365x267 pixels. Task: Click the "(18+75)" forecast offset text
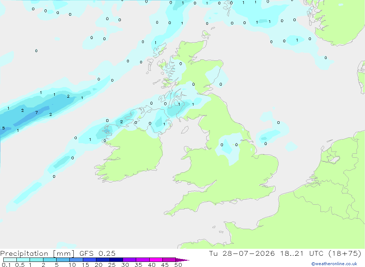[345, 254]
